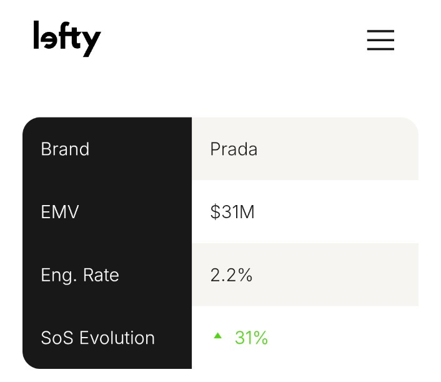Viewport: 441px width, 382px height.
Task: Open the hamburger menu icon
Action: (x=380, y=40)
